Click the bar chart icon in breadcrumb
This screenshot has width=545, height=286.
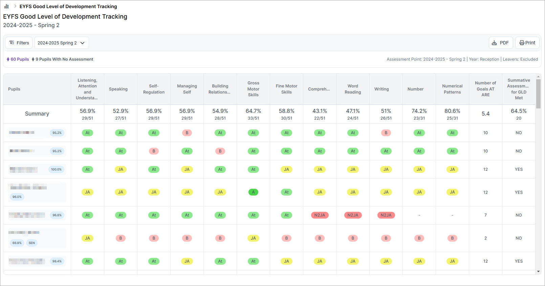6,6
